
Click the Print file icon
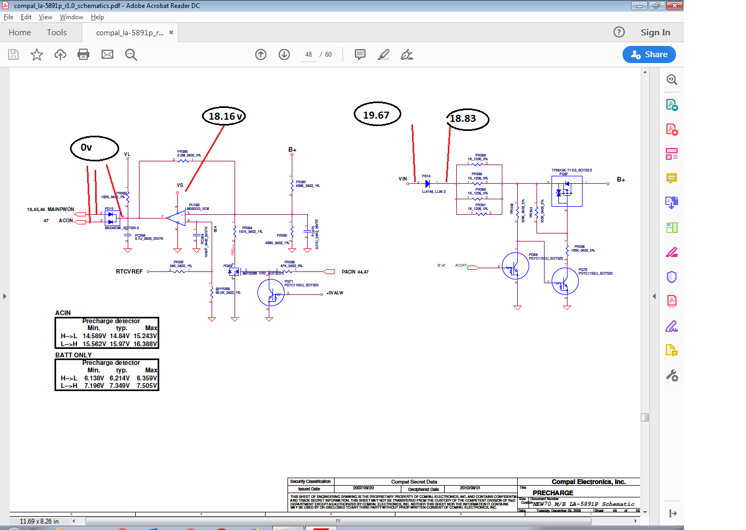[83, 54]
